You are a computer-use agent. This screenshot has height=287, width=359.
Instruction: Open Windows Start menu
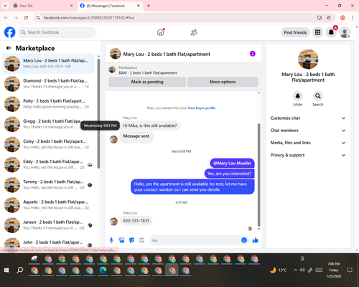(x=6, y=270)
